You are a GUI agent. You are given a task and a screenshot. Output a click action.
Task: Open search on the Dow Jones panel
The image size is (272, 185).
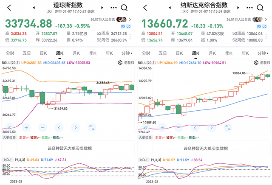point(124,8)
